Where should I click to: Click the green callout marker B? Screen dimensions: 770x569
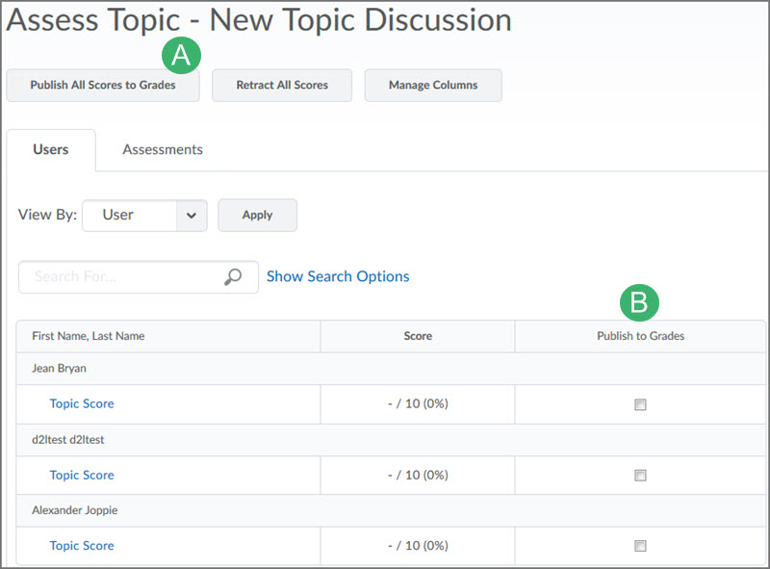tap(640, 303)
